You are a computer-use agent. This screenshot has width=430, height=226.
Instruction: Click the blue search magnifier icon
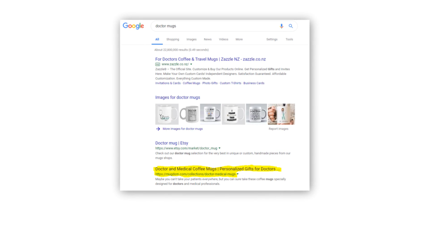[x=291, y=26]
